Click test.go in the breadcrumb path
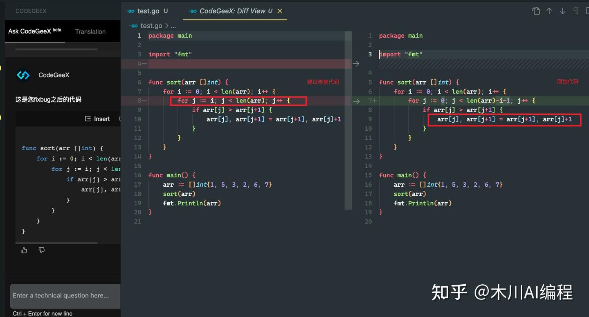 tap(151, 26)
